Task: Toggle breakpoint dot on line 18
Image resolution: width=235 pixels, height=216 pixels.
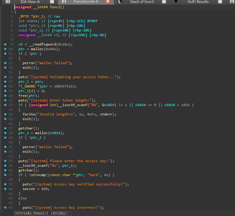Action: tap(5, 86)
